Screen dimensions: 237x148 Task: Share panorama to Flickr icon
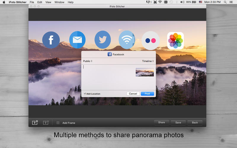(x=150, y=41)
